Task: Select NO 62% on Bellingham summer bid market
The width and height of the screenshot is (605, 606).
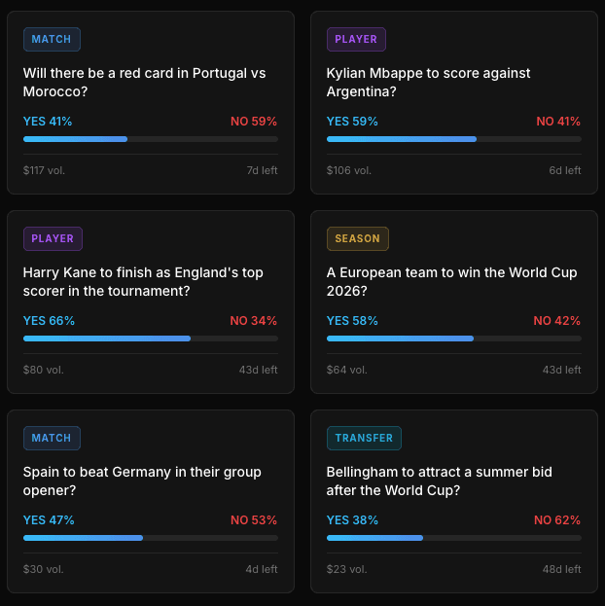Action: click(x=557, y=520)
